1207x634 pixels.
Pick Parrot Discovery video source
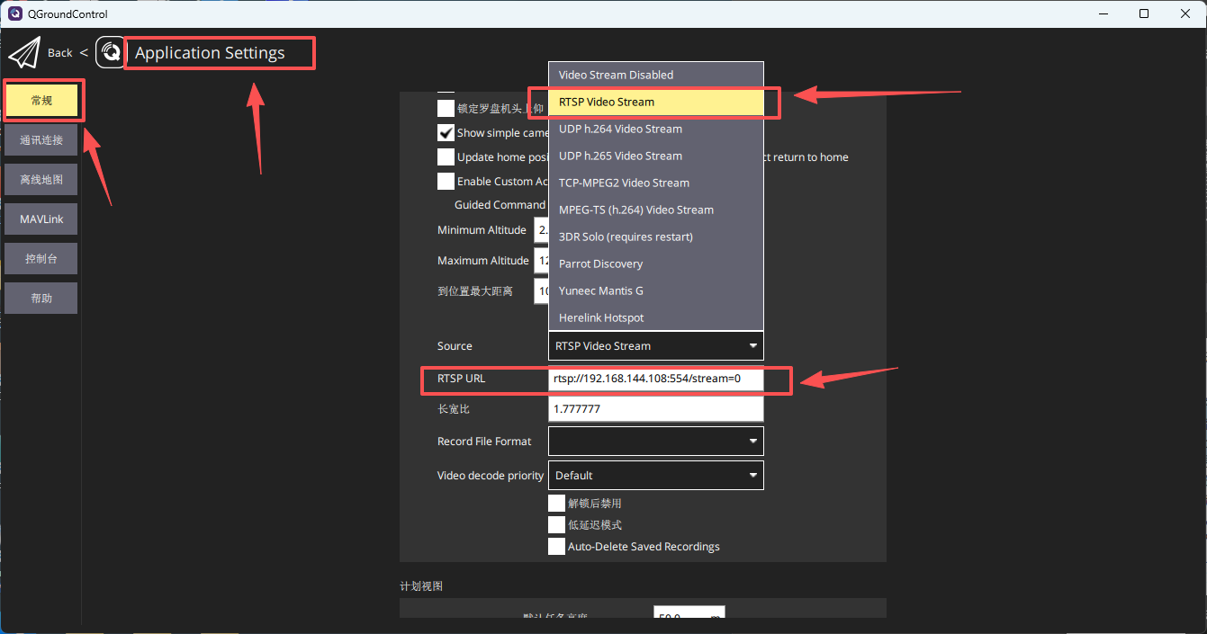coord(656,263)
